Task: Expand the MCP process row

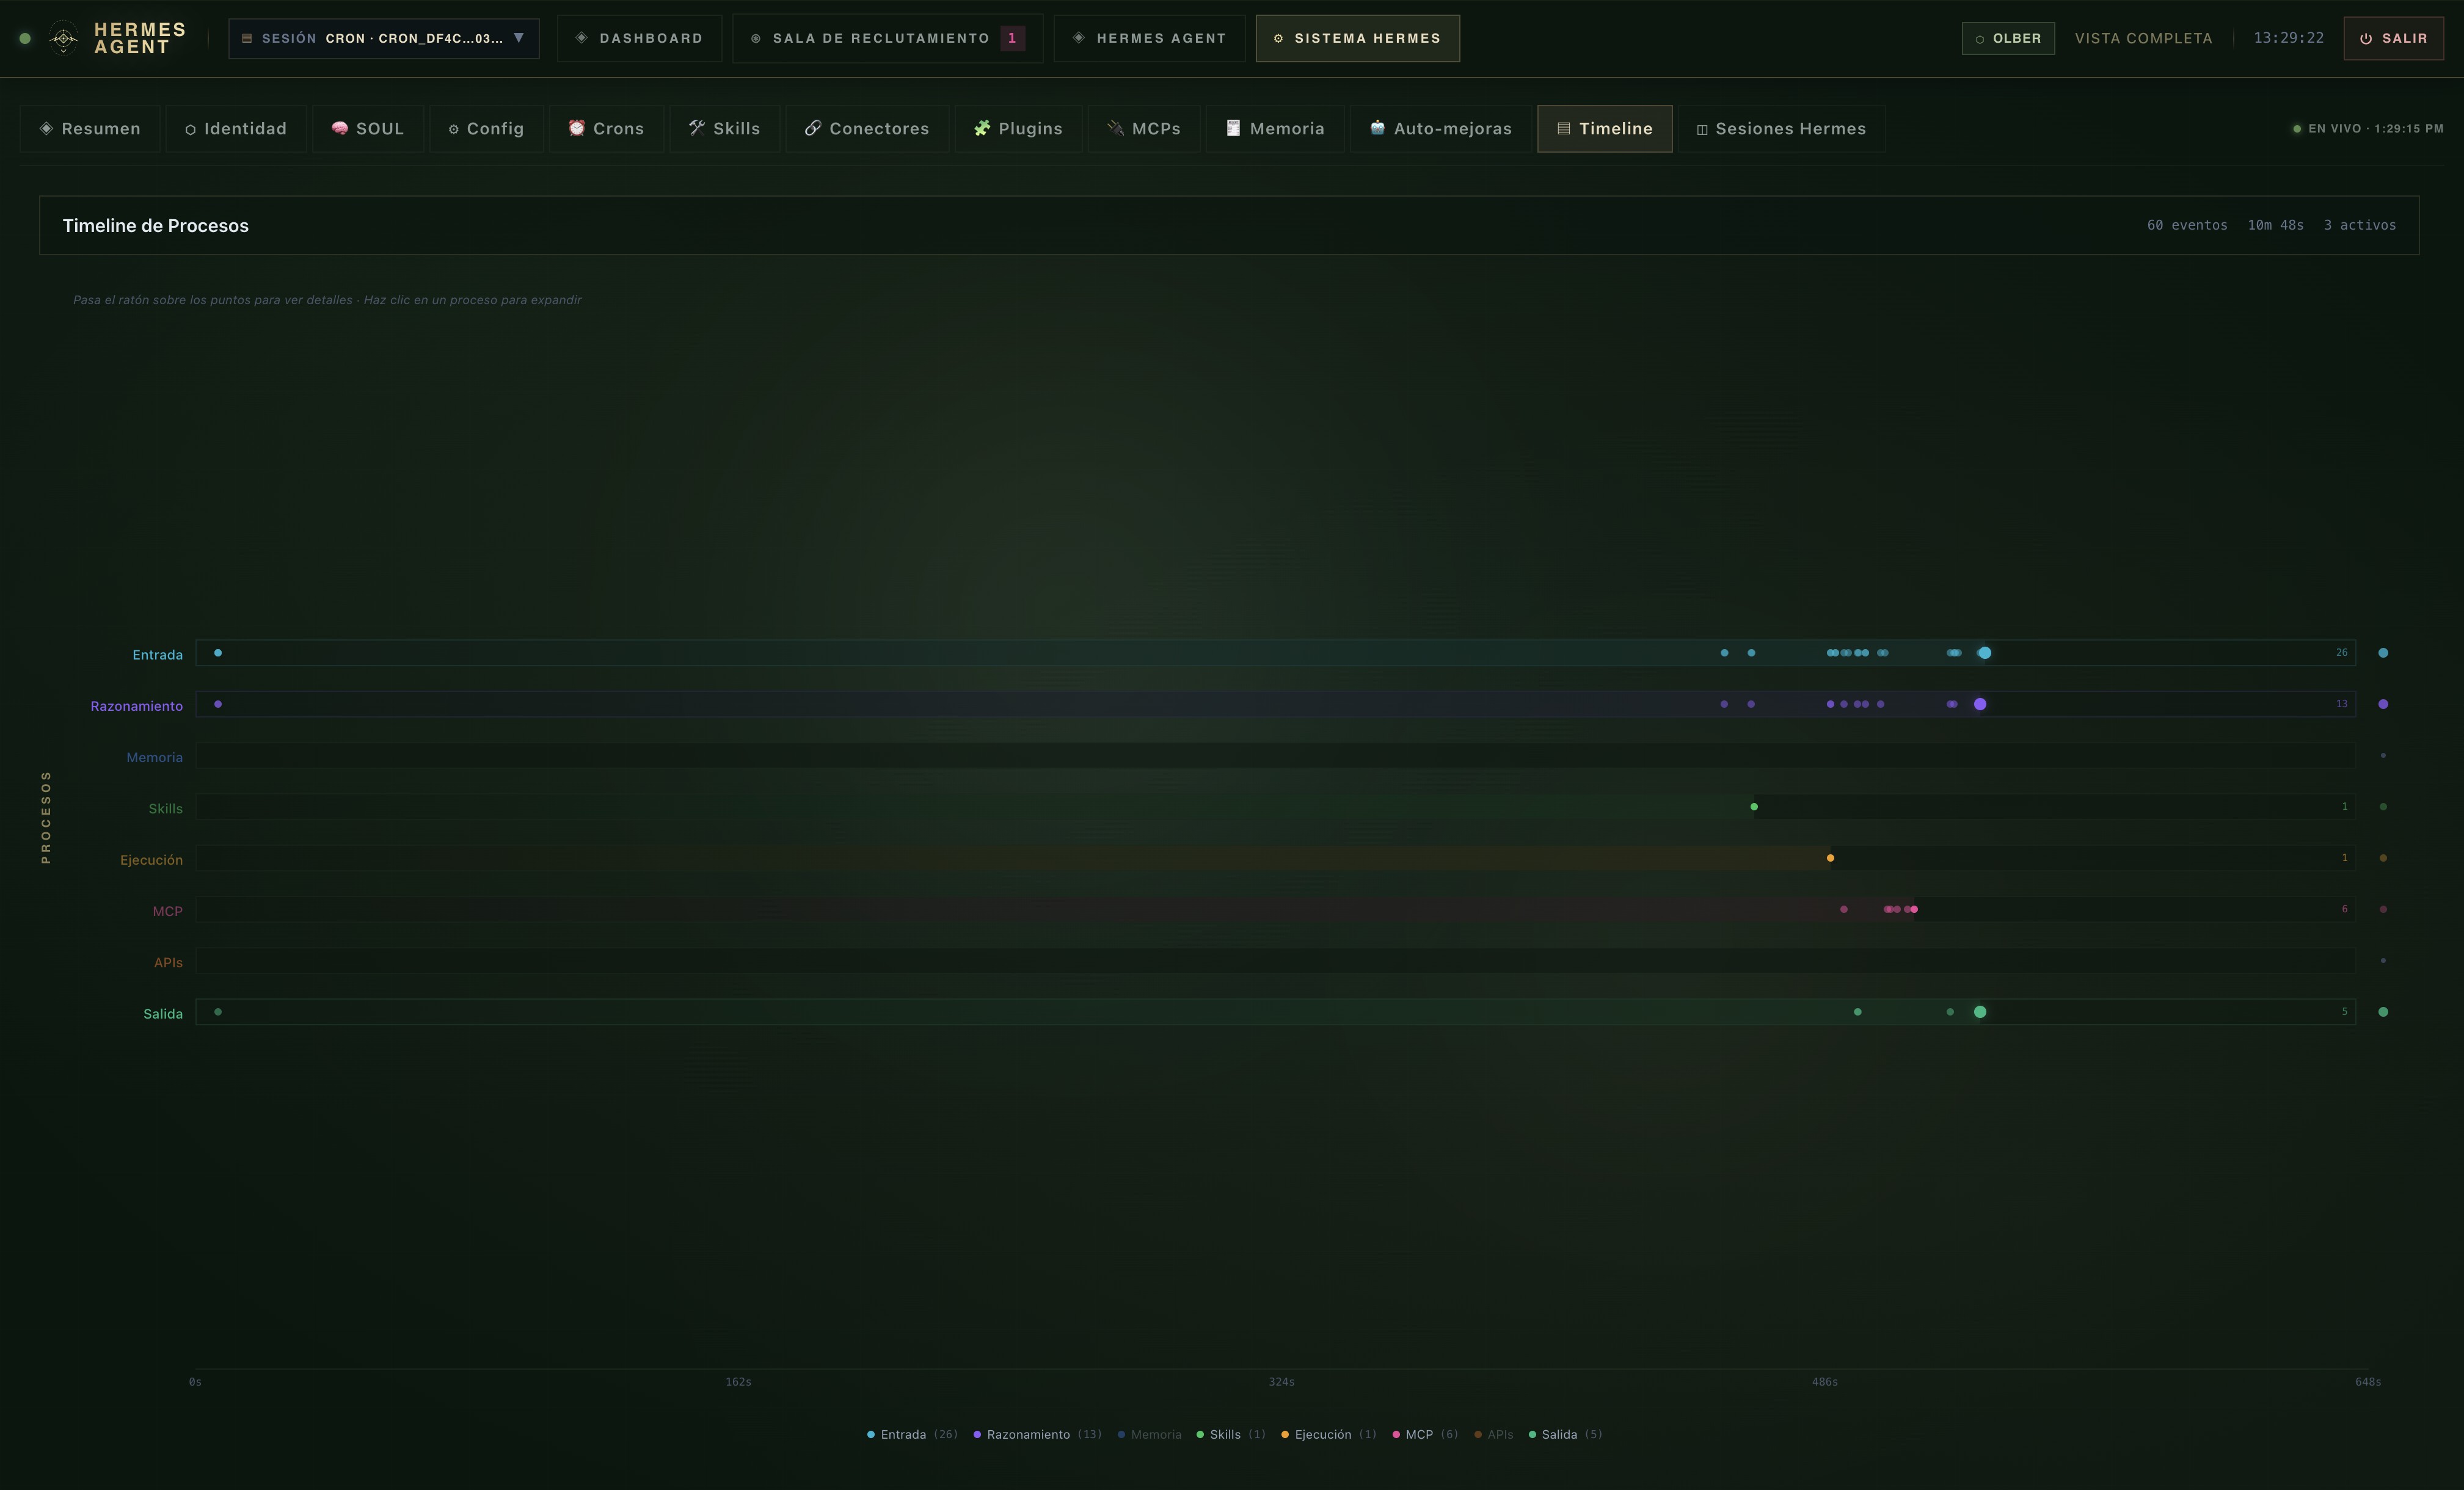Action: tap(1275, 909)
